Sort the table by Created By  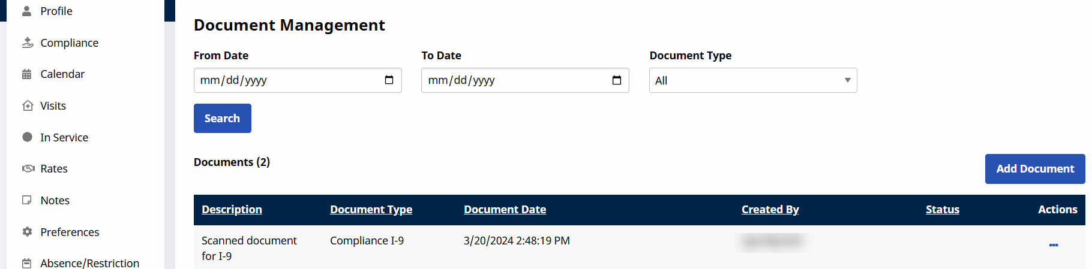[x=770, y=210]
